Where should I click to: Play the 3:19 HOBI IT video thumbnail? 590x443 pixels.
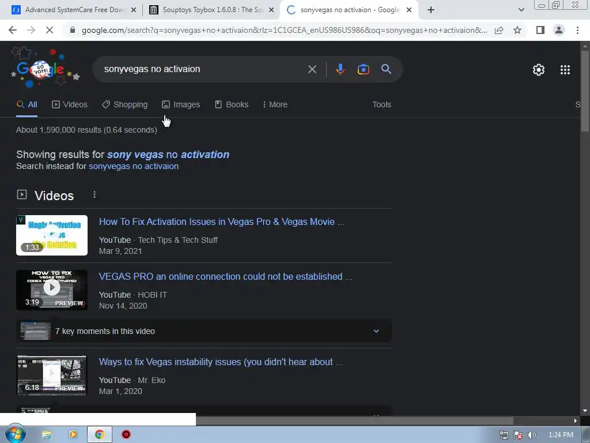pos(52,290)
